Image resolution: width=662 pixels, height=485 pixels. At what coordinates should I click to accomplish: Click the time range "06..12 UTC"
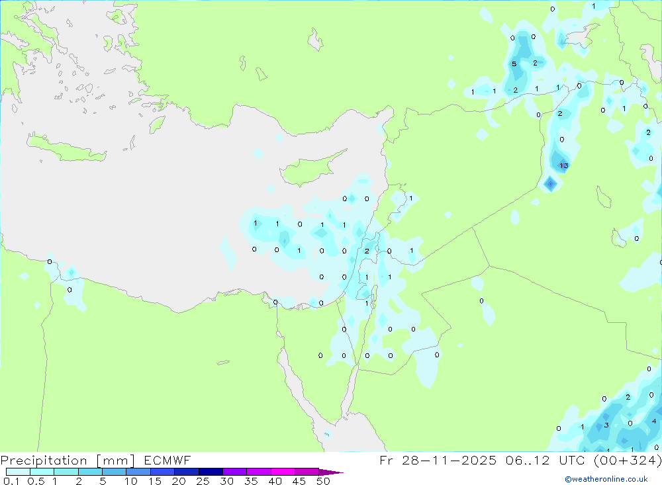point(545,460)
